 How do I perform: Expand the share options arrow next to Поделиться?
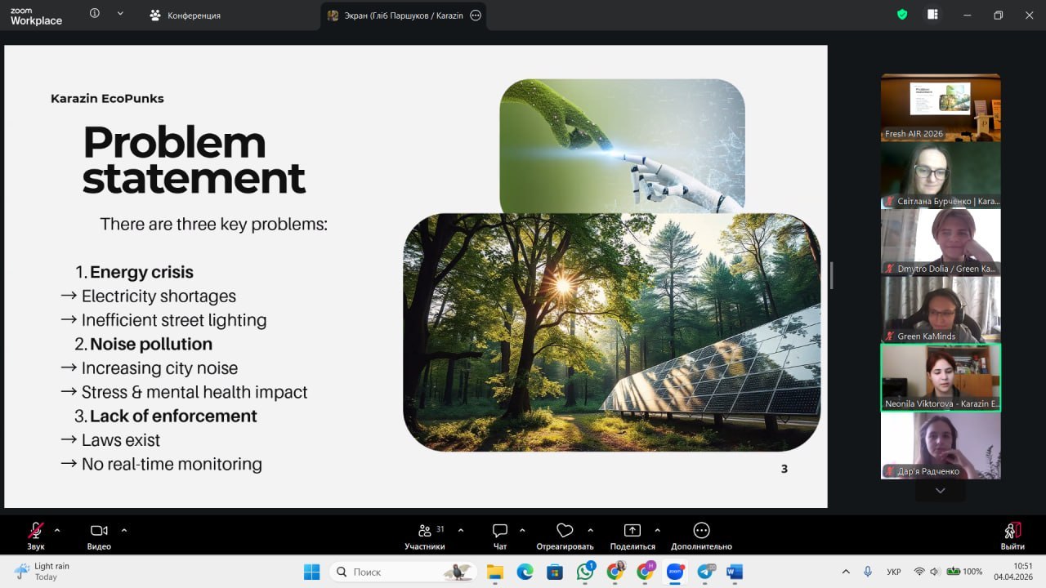click(658, 530)
